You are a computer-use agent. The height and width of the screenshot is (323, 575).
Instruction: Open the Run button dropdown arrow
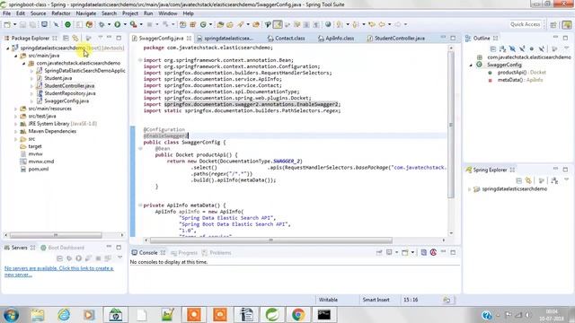[125, 24]
